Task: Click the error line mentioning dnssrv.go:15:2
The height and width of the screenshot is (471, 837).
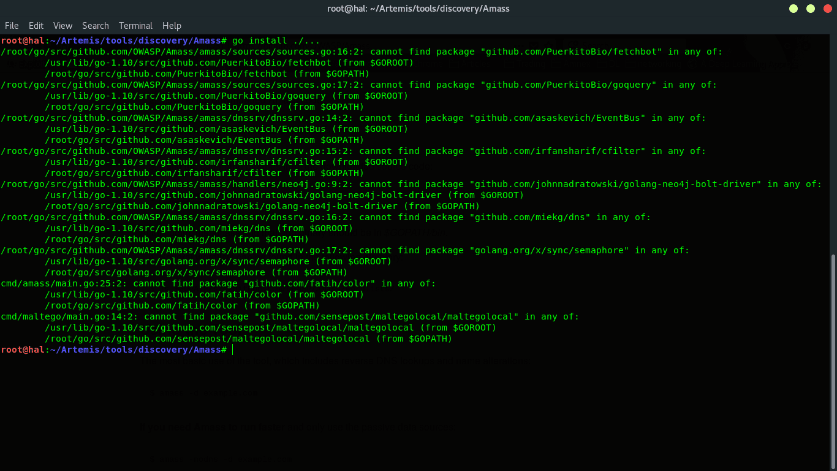Action: coord(354,151)
